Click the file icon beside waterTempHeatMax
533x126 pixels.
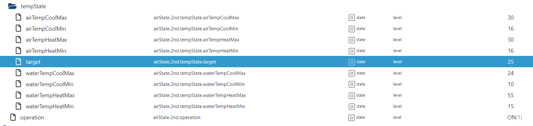point(19,95)
